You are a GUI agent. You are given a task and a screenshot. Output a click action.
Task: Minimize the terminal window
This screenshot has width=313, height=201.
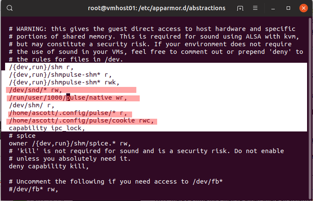(x=273, y=8)
